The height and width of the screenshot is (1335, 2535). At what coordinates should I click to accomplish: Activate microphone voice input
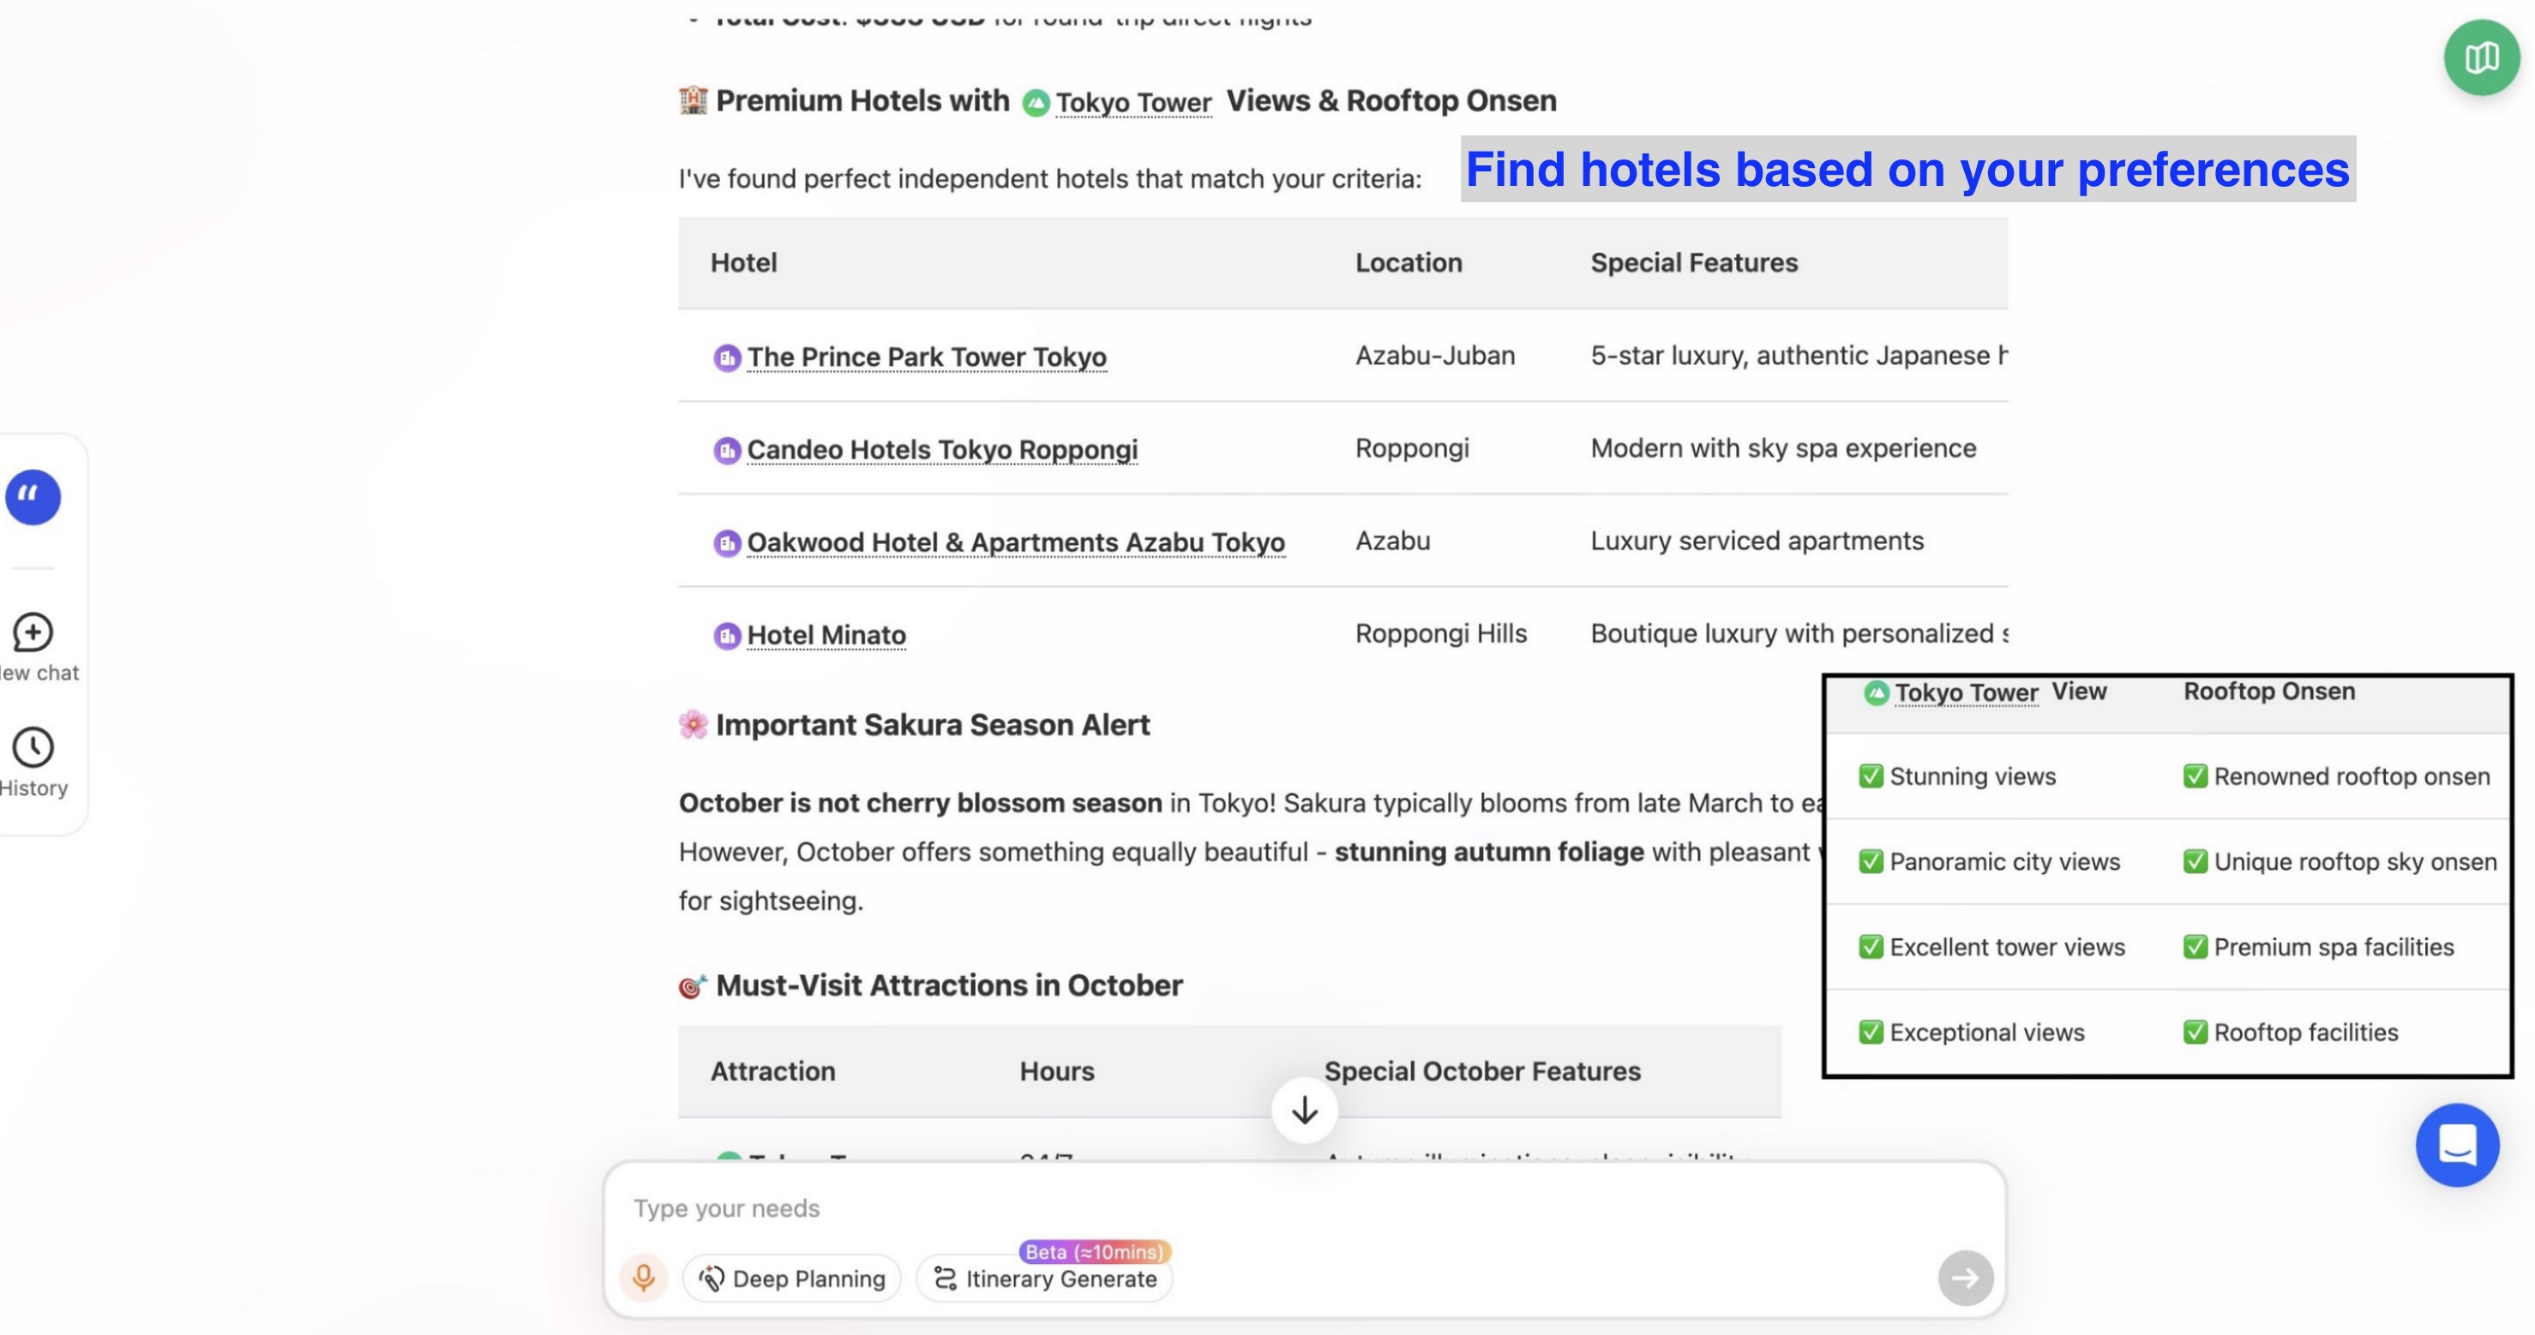(x=644, y=1278)
